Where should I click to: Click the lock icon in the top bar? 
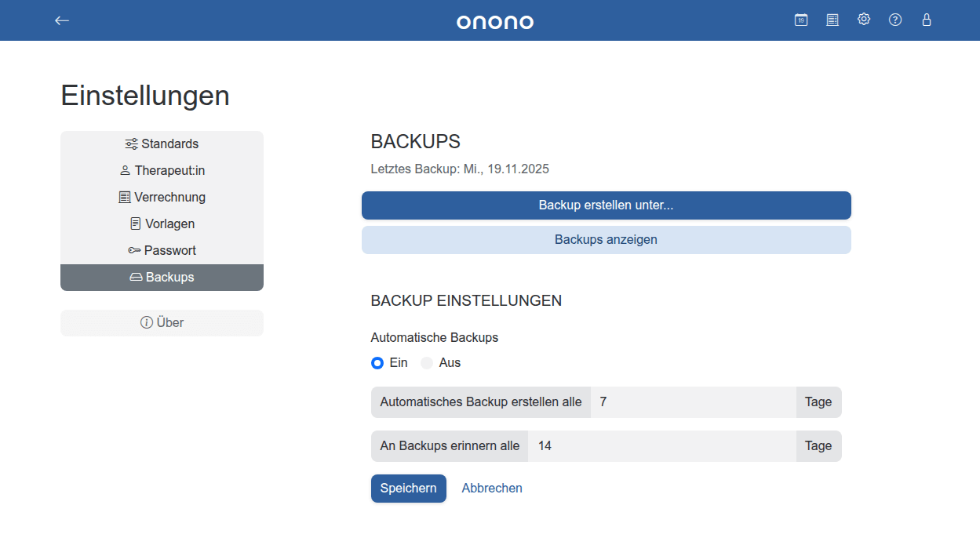(x=927, y=20)
